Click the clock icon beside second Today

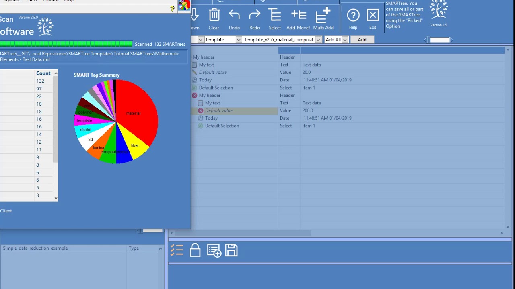[201, 118]
